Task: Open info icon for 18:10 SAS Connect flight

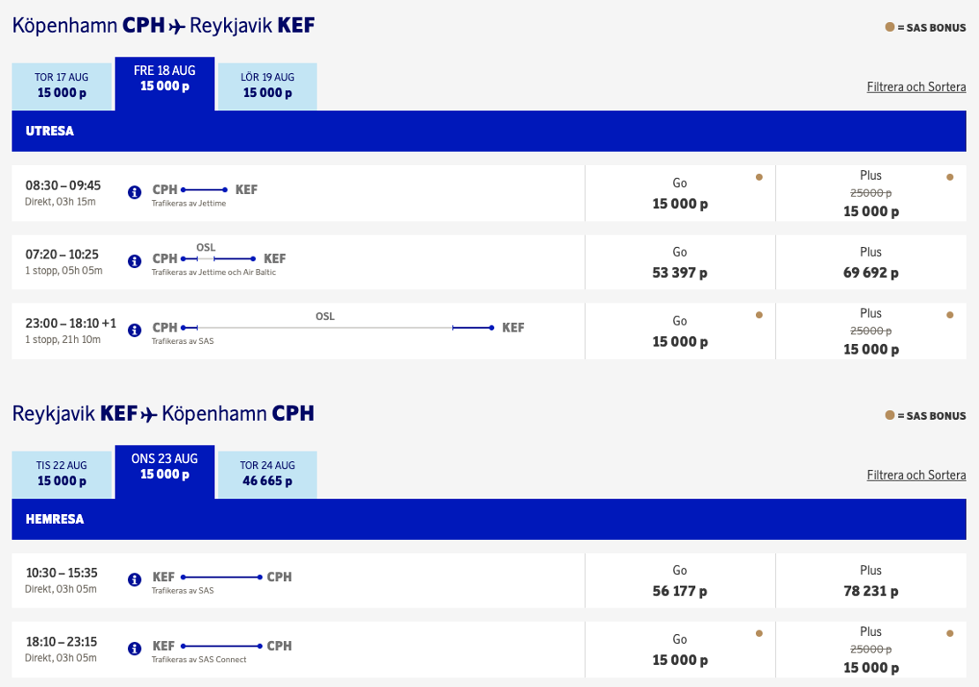Action: (x=134, y=648)
